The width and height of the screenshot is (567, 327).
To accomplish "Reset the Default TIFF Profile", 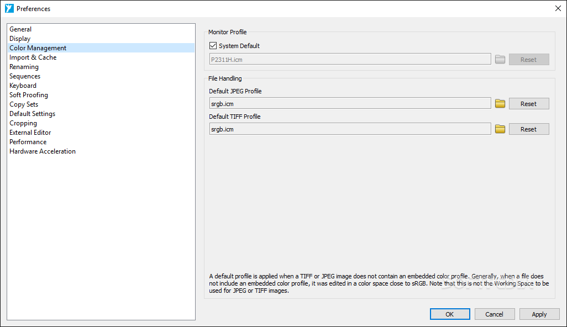I will click(x=529, y=129).
